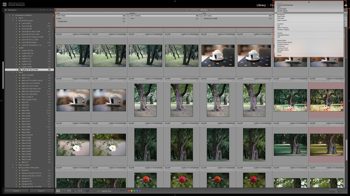350x196 pixels.
Task: Select the Nikon 18-200VR folder
Action: coord(29,75)
